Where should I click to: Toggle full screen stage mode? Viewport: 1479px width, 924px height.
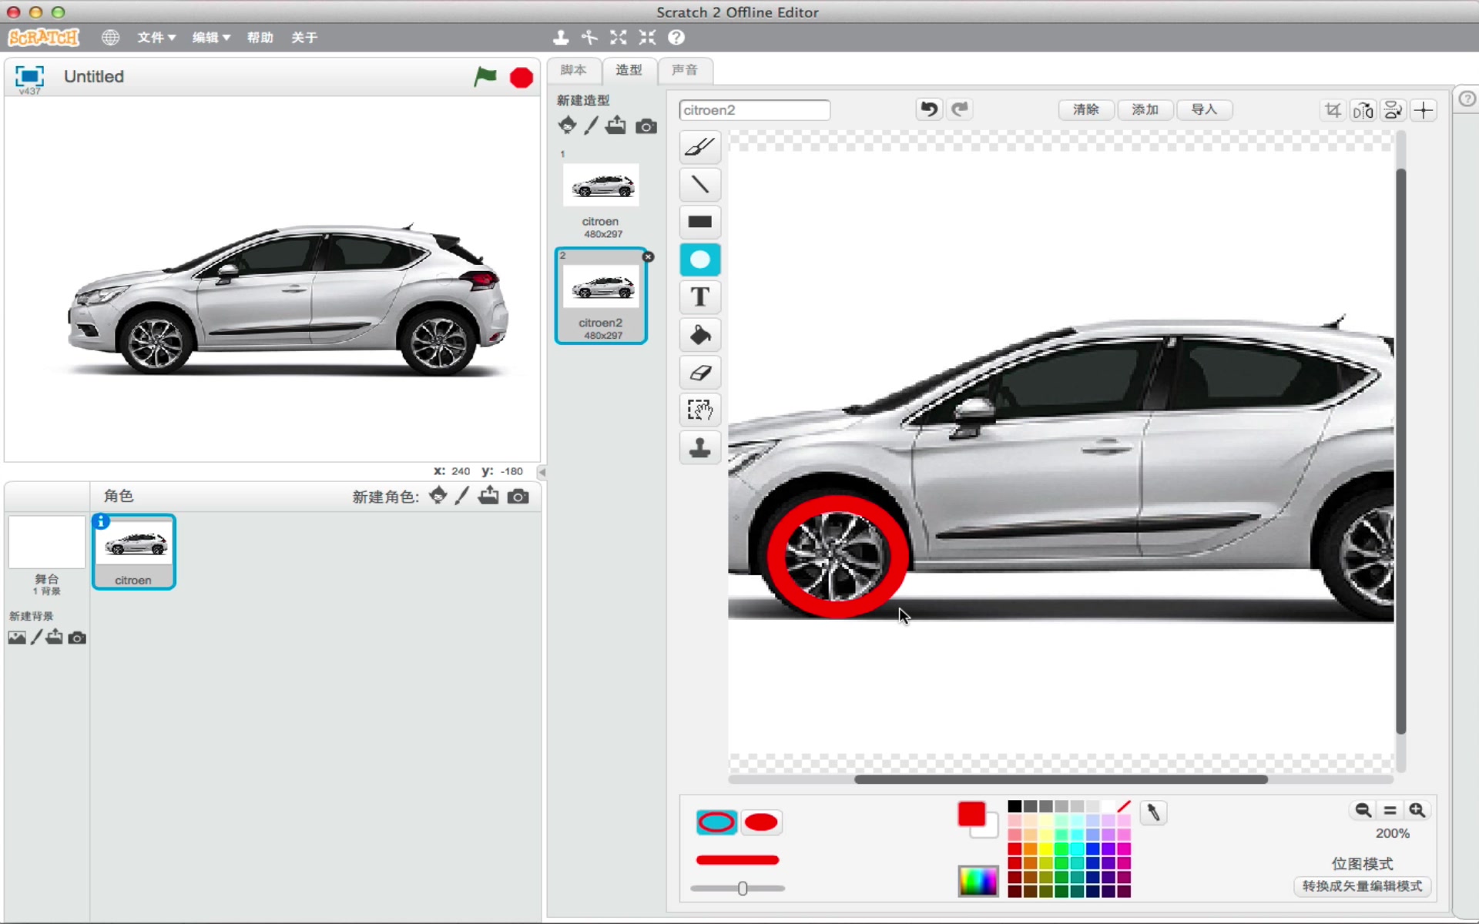(29, 76)
